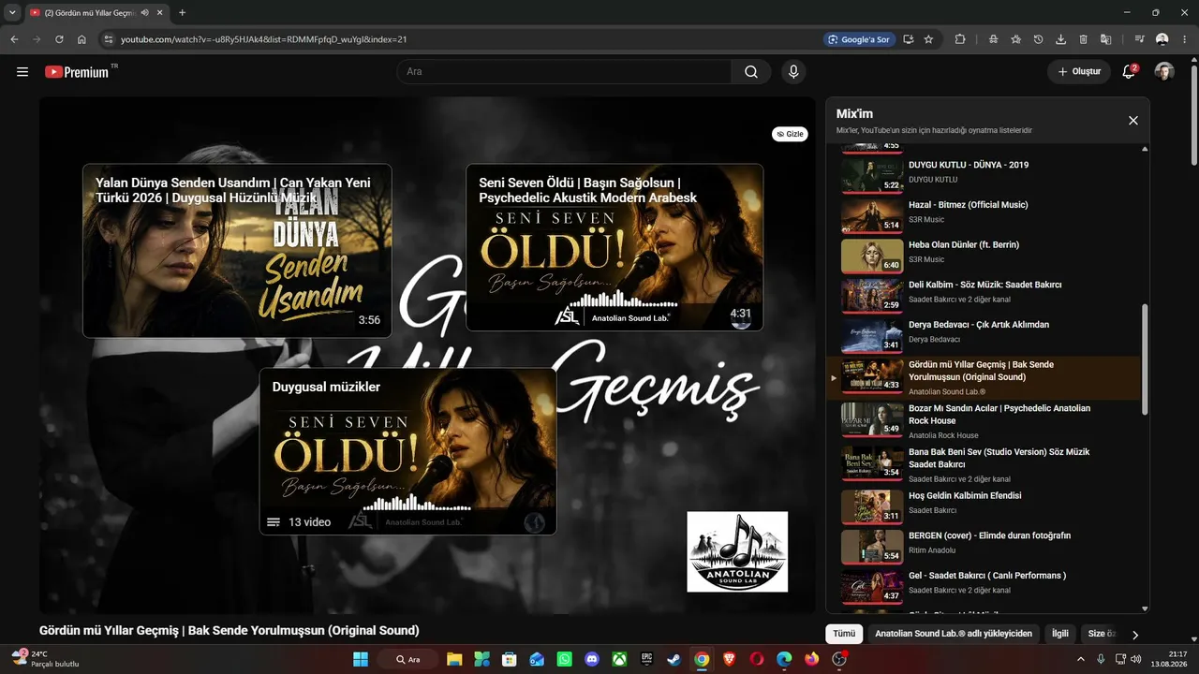
Task: Go back with Chrome's back arrow
Action: click(x=14, y=39)
